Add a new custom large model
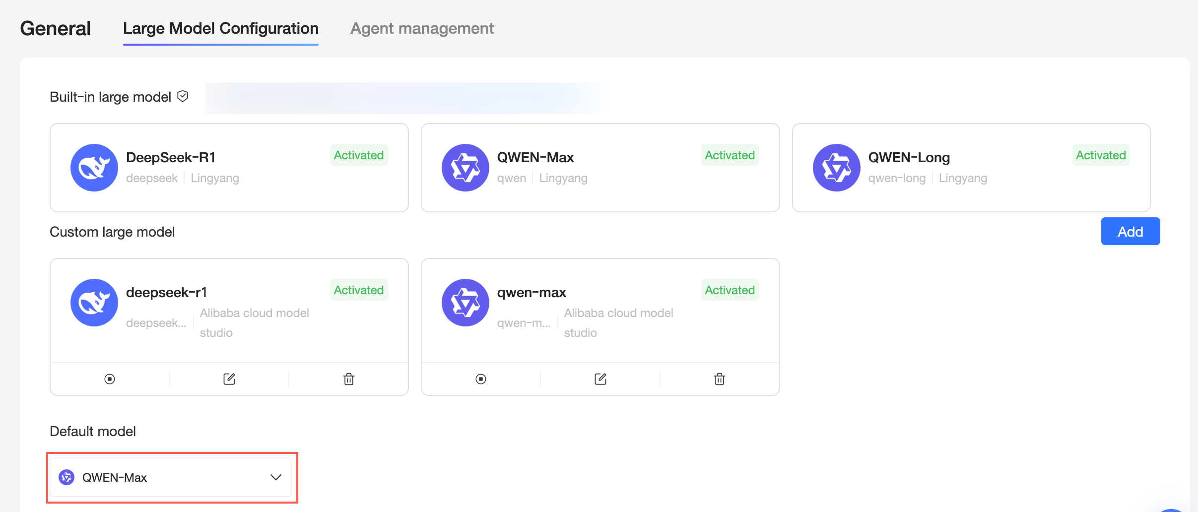 tap(1131, 232)
